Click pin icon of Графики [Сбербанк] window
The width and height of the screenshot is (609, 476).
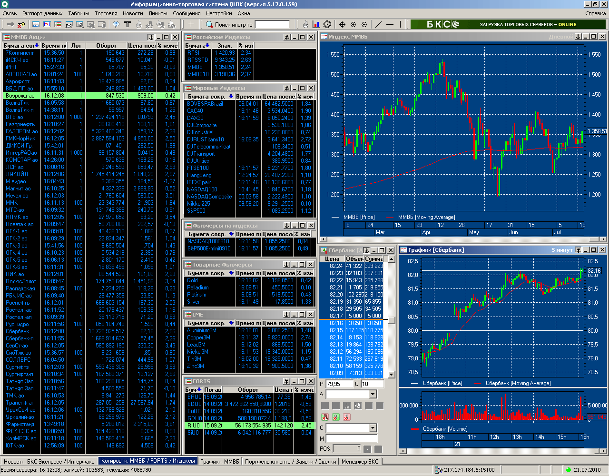tap(578, 250)
